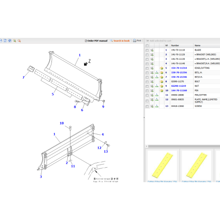Open the structure tree icon for BIT,R.H.
This screenshot has width=220, height=220.
pyautogui.click(x=157, y=77)
